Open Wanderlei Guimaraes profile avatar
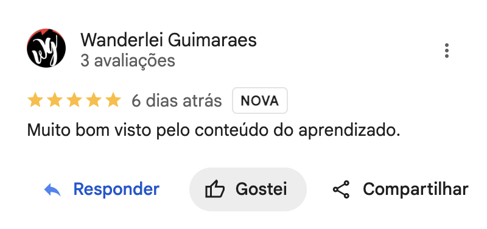Image resolution: width=487 pixels, height=229 pixels. tap(46, 48)
